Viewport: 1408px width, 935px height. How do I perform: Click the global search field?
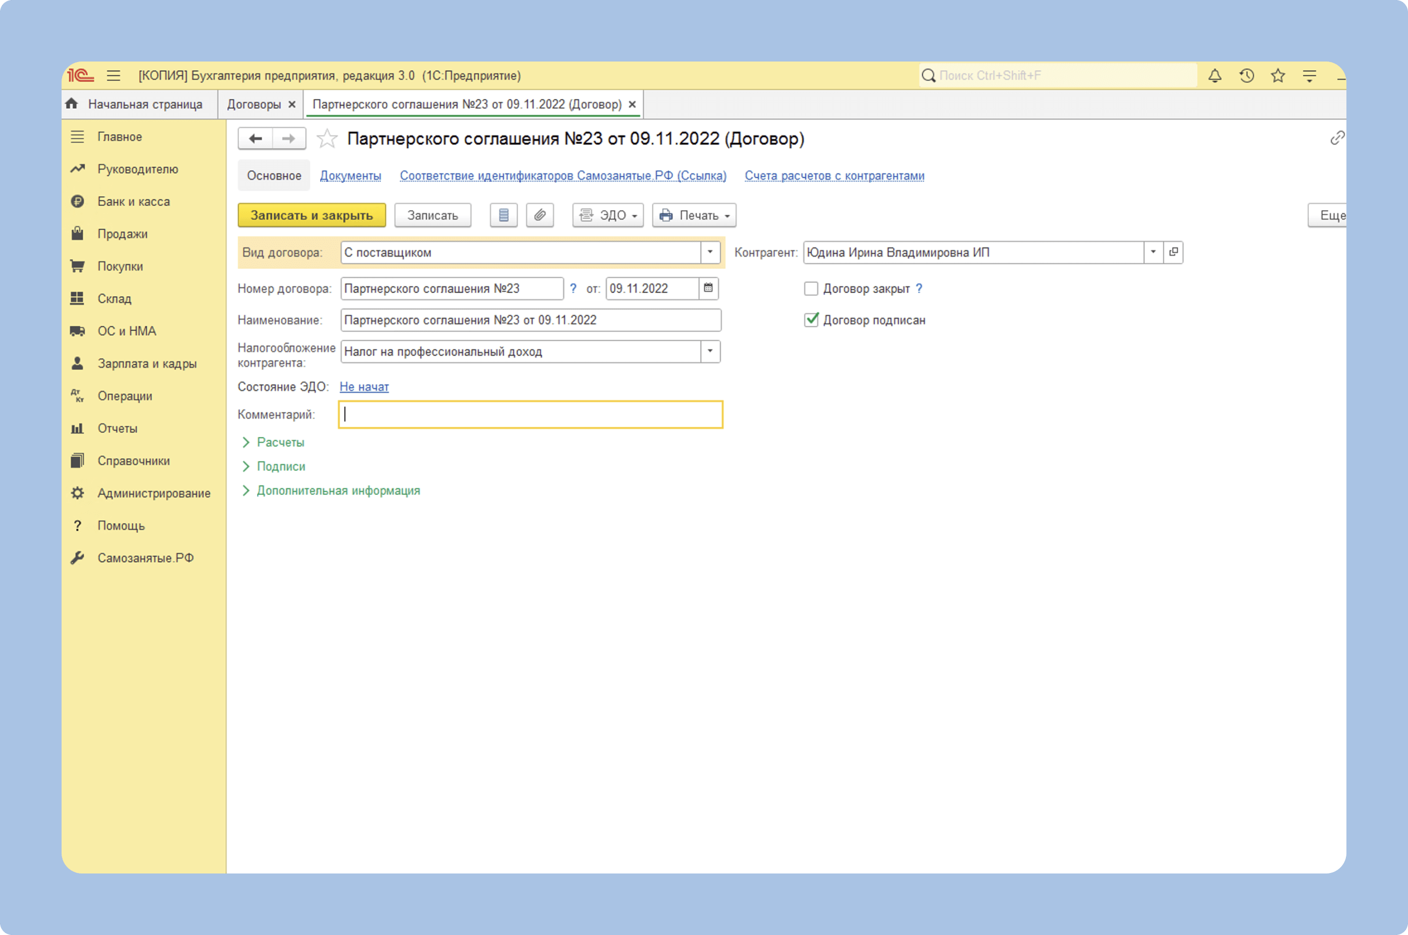coord(1058,76)
